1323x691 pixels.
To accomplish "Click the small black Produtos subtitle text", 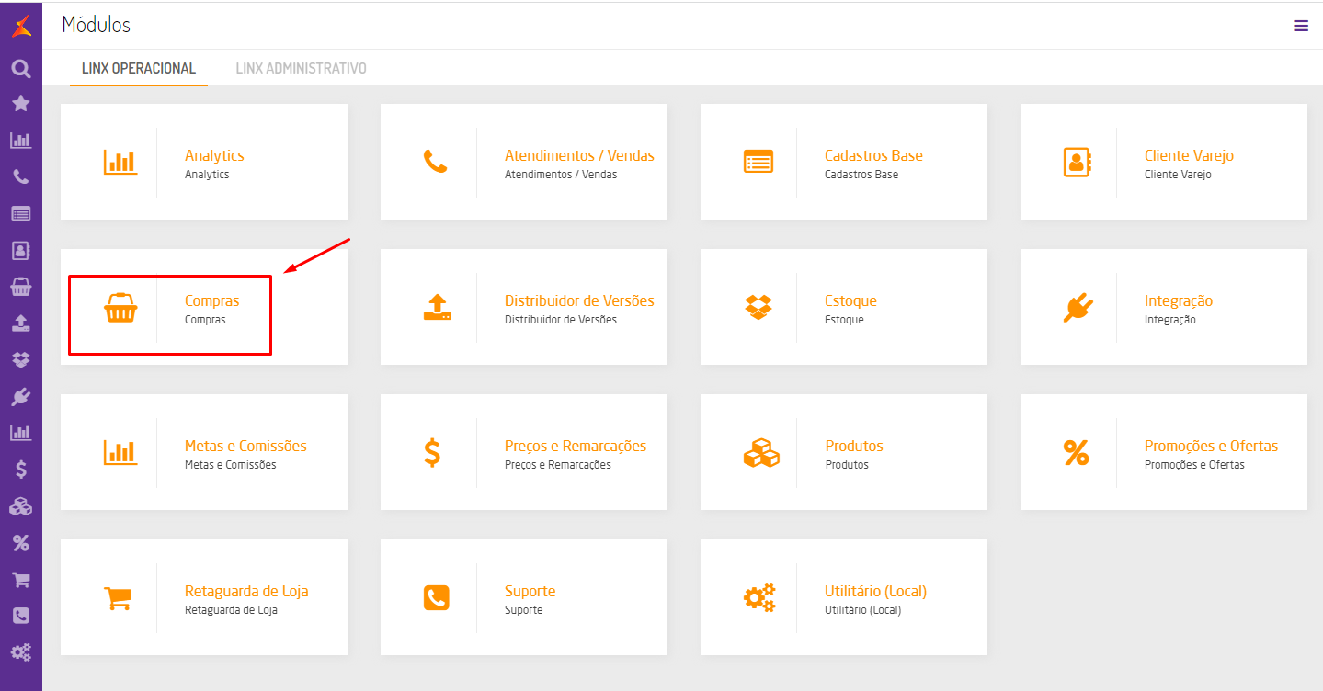I will [x=847, y=465].
